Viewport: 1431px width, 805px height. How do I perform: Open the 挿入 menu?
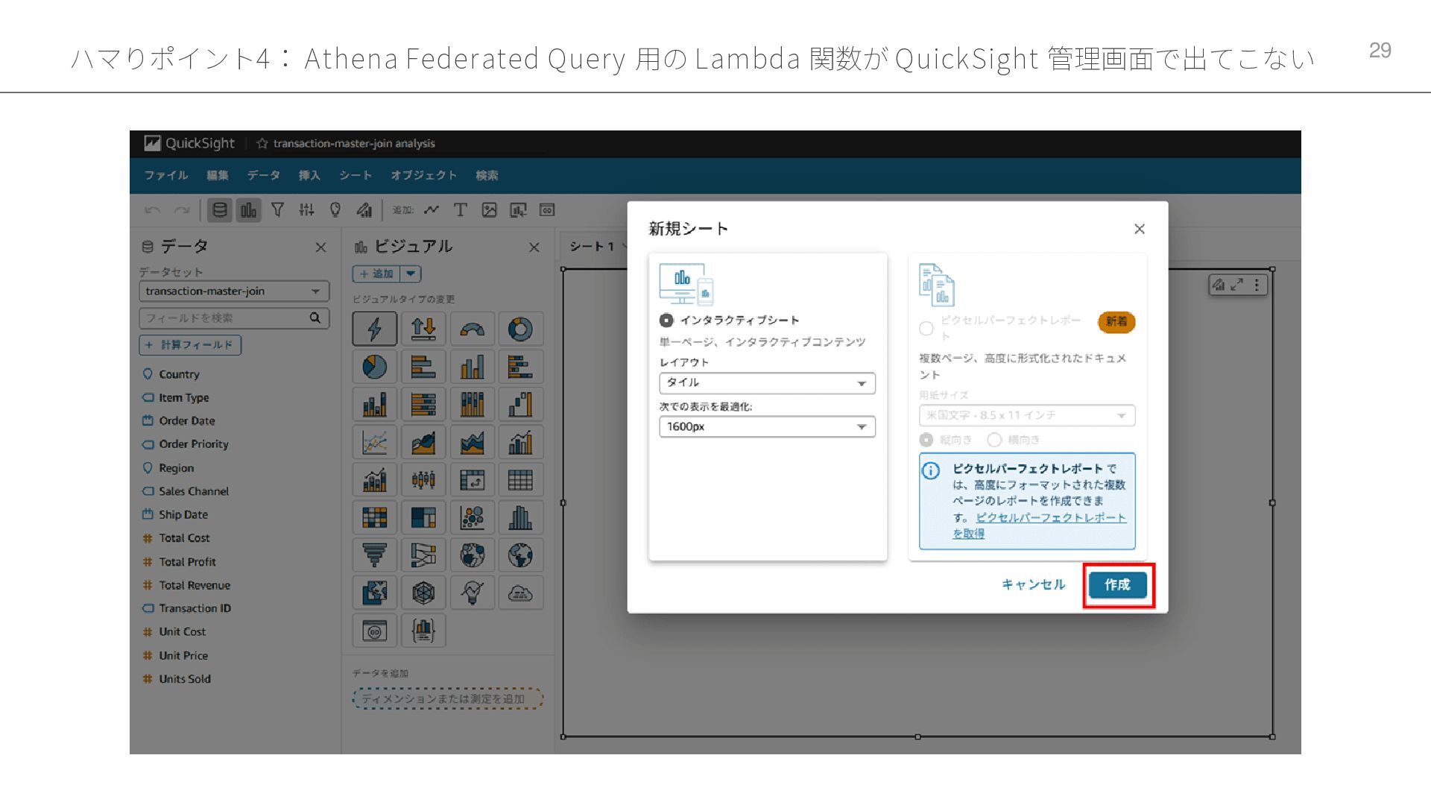point(309,175)
